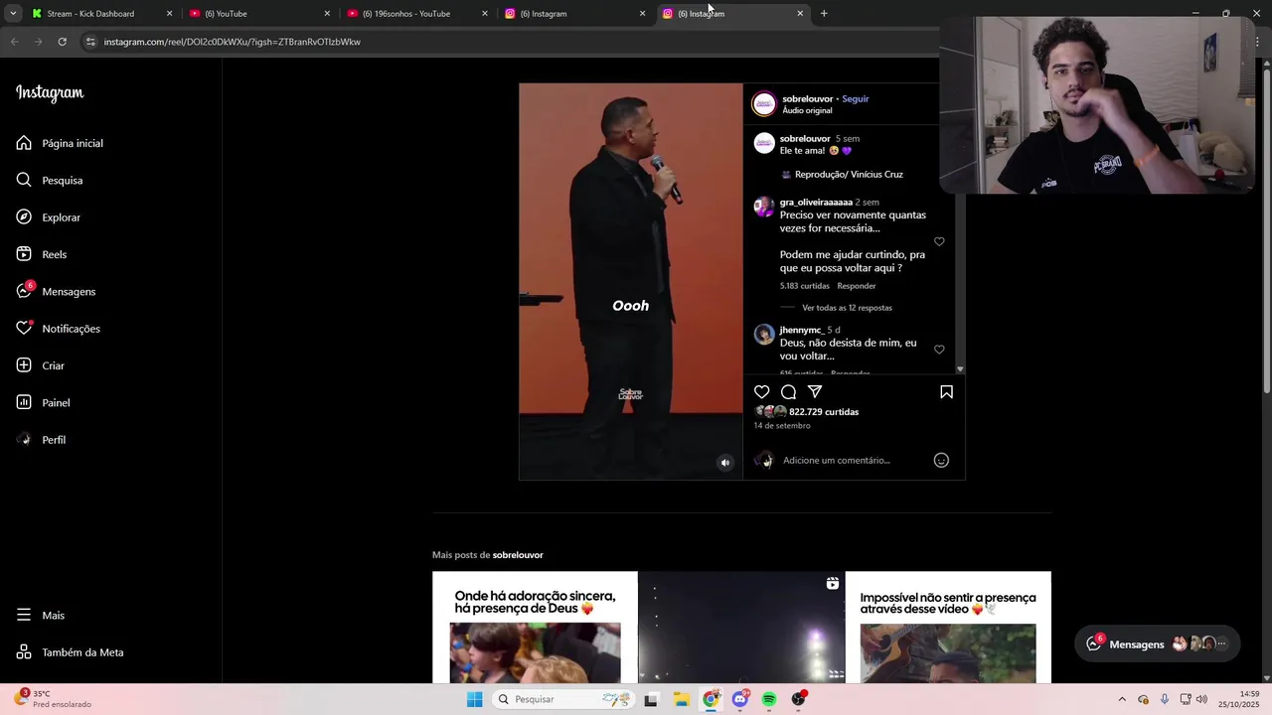Screen dimensions: 1272x715
Task: Open Reels from sidebar
Action: point(42,254)
